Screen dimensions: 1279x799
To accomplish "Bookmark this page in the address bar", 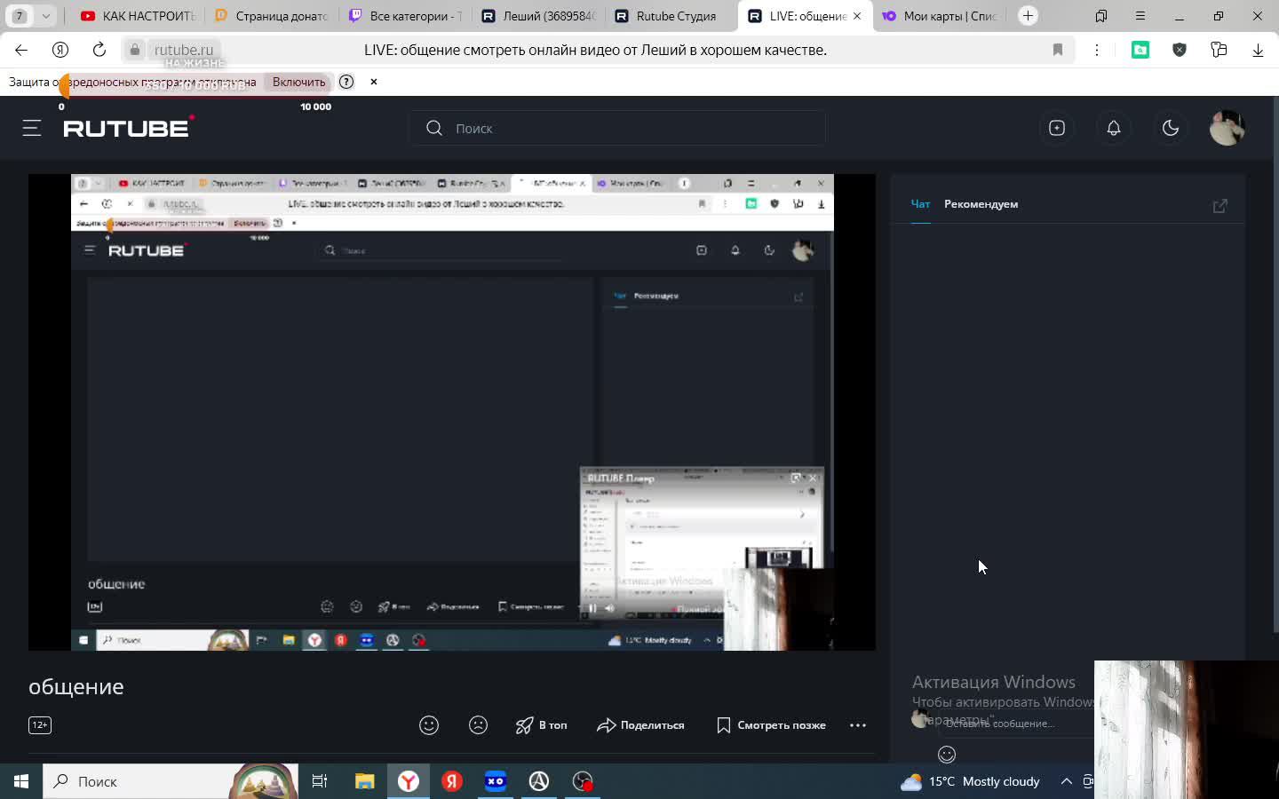I will point(1058,50).
